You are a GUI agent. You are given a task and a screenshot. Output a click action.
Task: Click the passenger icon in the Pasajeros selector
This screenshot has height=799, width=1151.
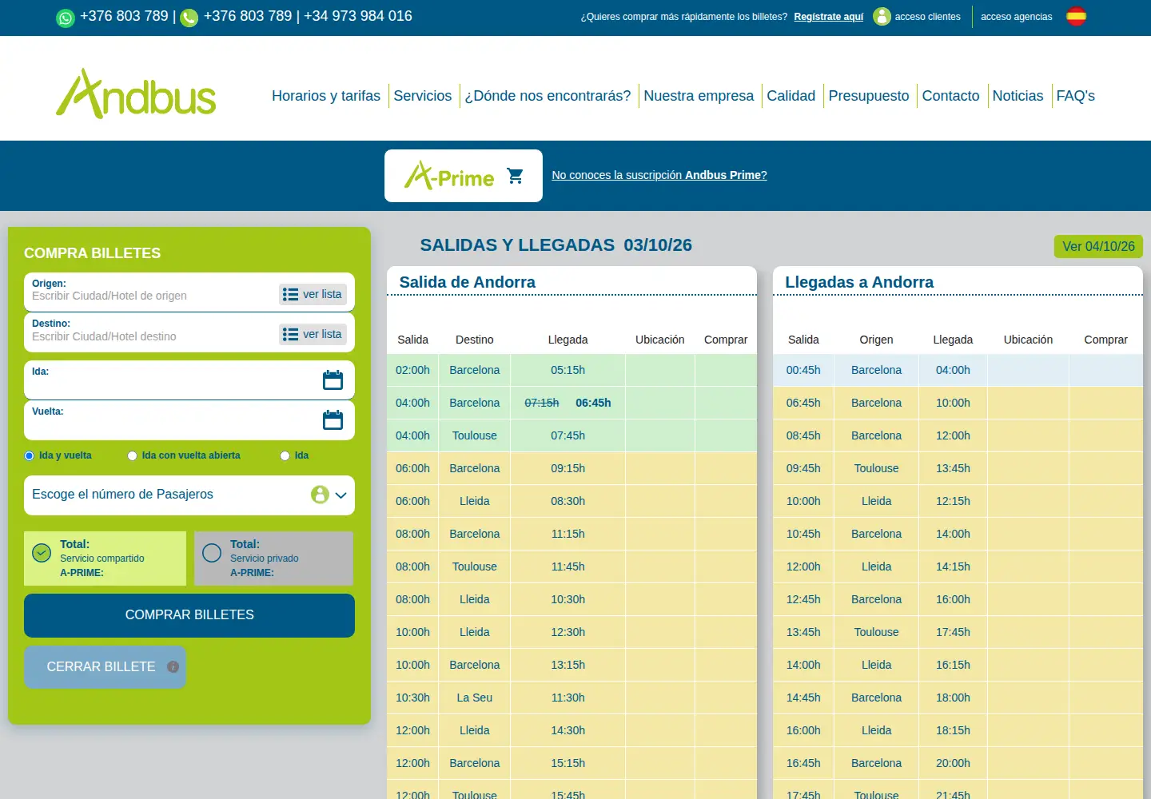[x=320, y=495]
